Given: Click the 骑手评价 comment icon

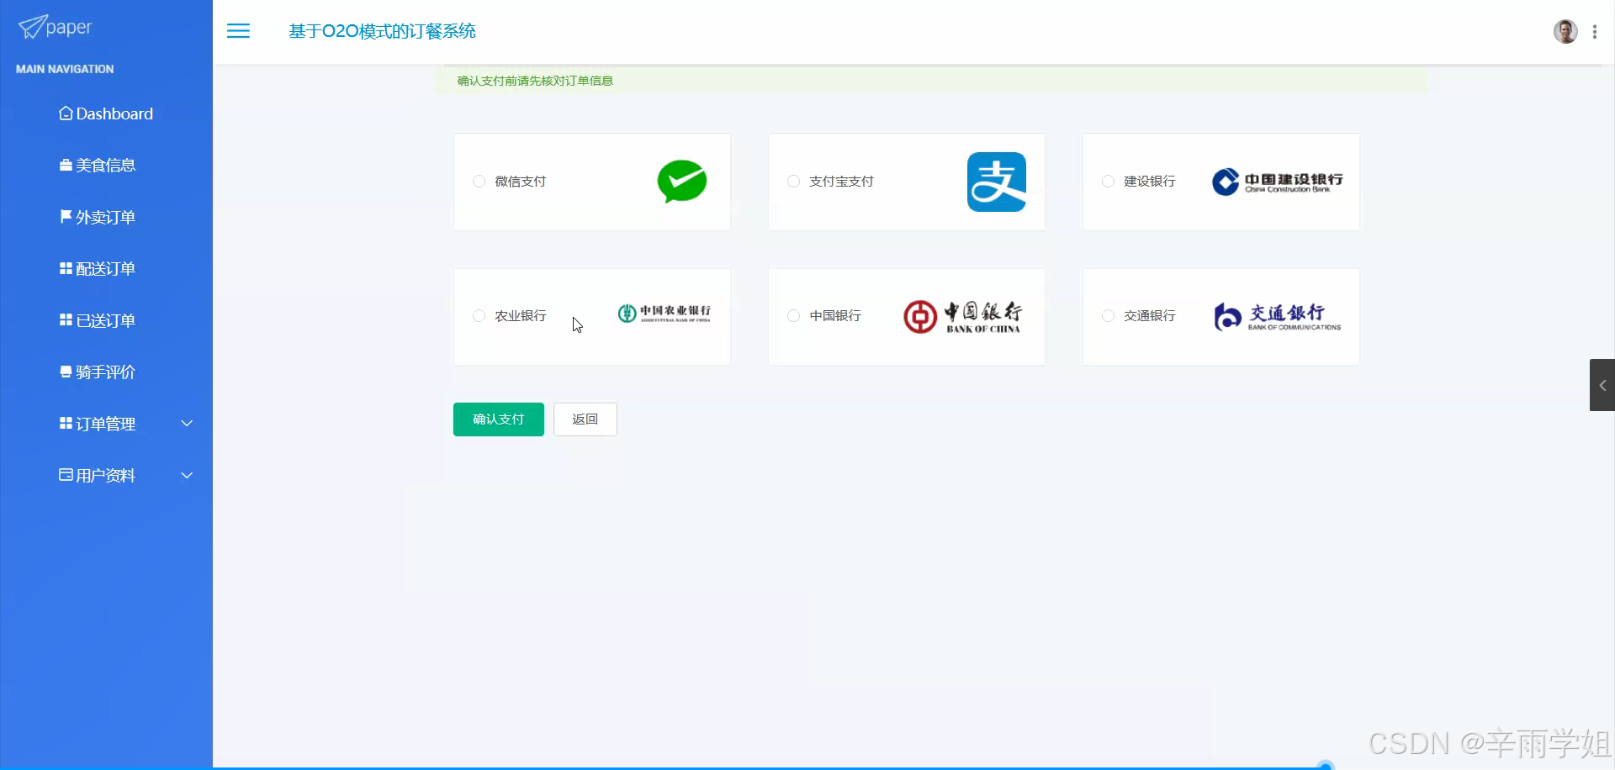Looking at the screenshot, I should point(66,372).
